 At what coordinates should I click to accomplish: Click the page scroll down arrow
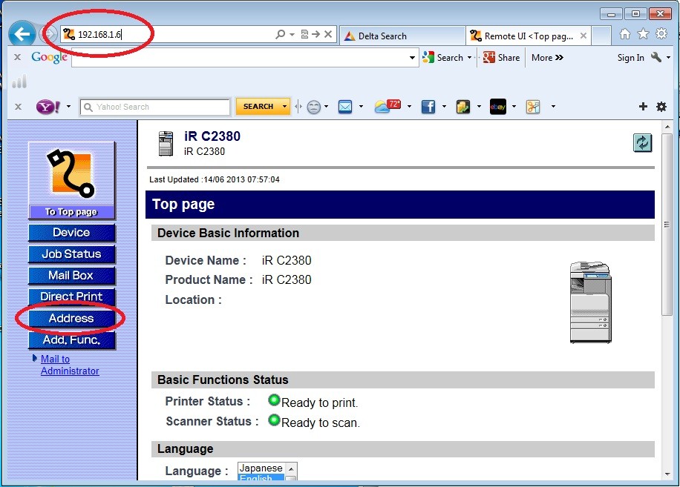tap(667, 474)
